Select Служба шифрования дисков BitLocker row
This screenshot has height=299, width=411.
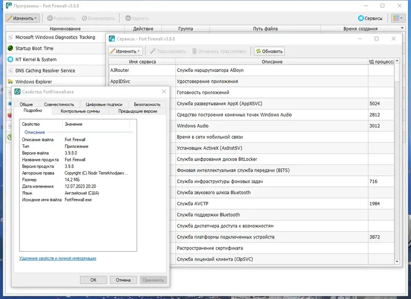pos(282,159)
